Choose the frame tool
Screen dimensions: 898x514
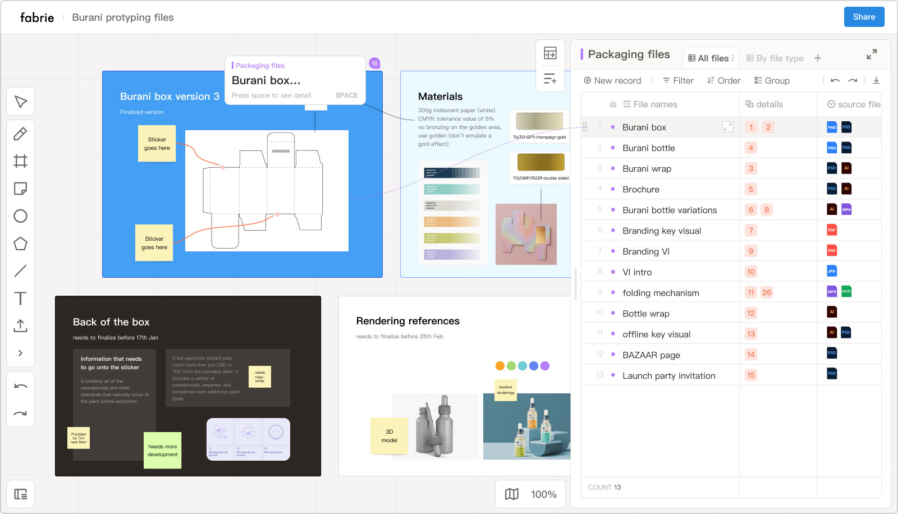pos(21,162)
